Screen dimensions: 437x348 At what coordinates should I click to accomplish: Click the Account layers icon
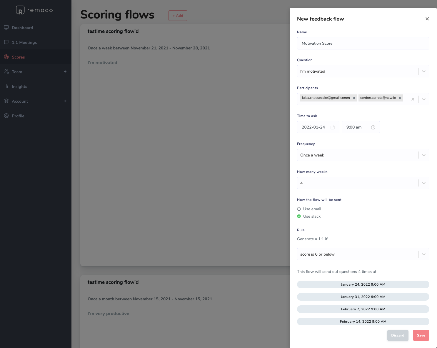(x=6, y=101)
